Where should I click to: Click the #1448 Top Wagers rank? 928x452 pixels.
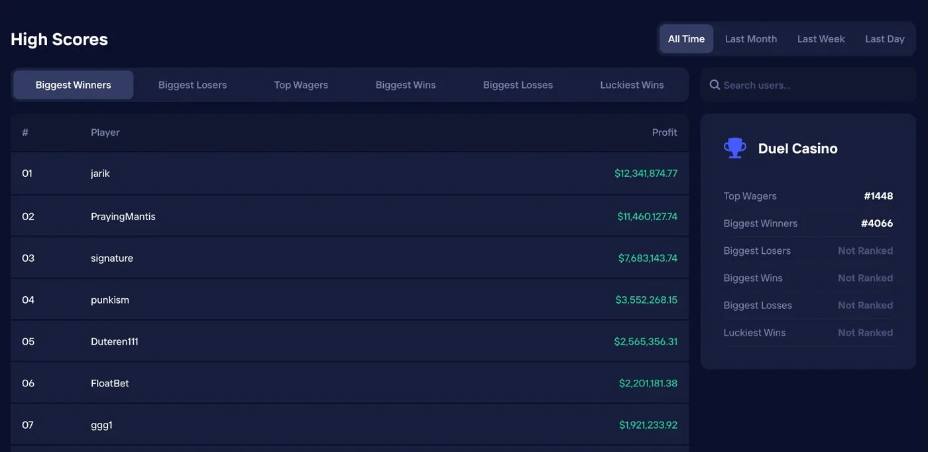click(x=878, y=196)
